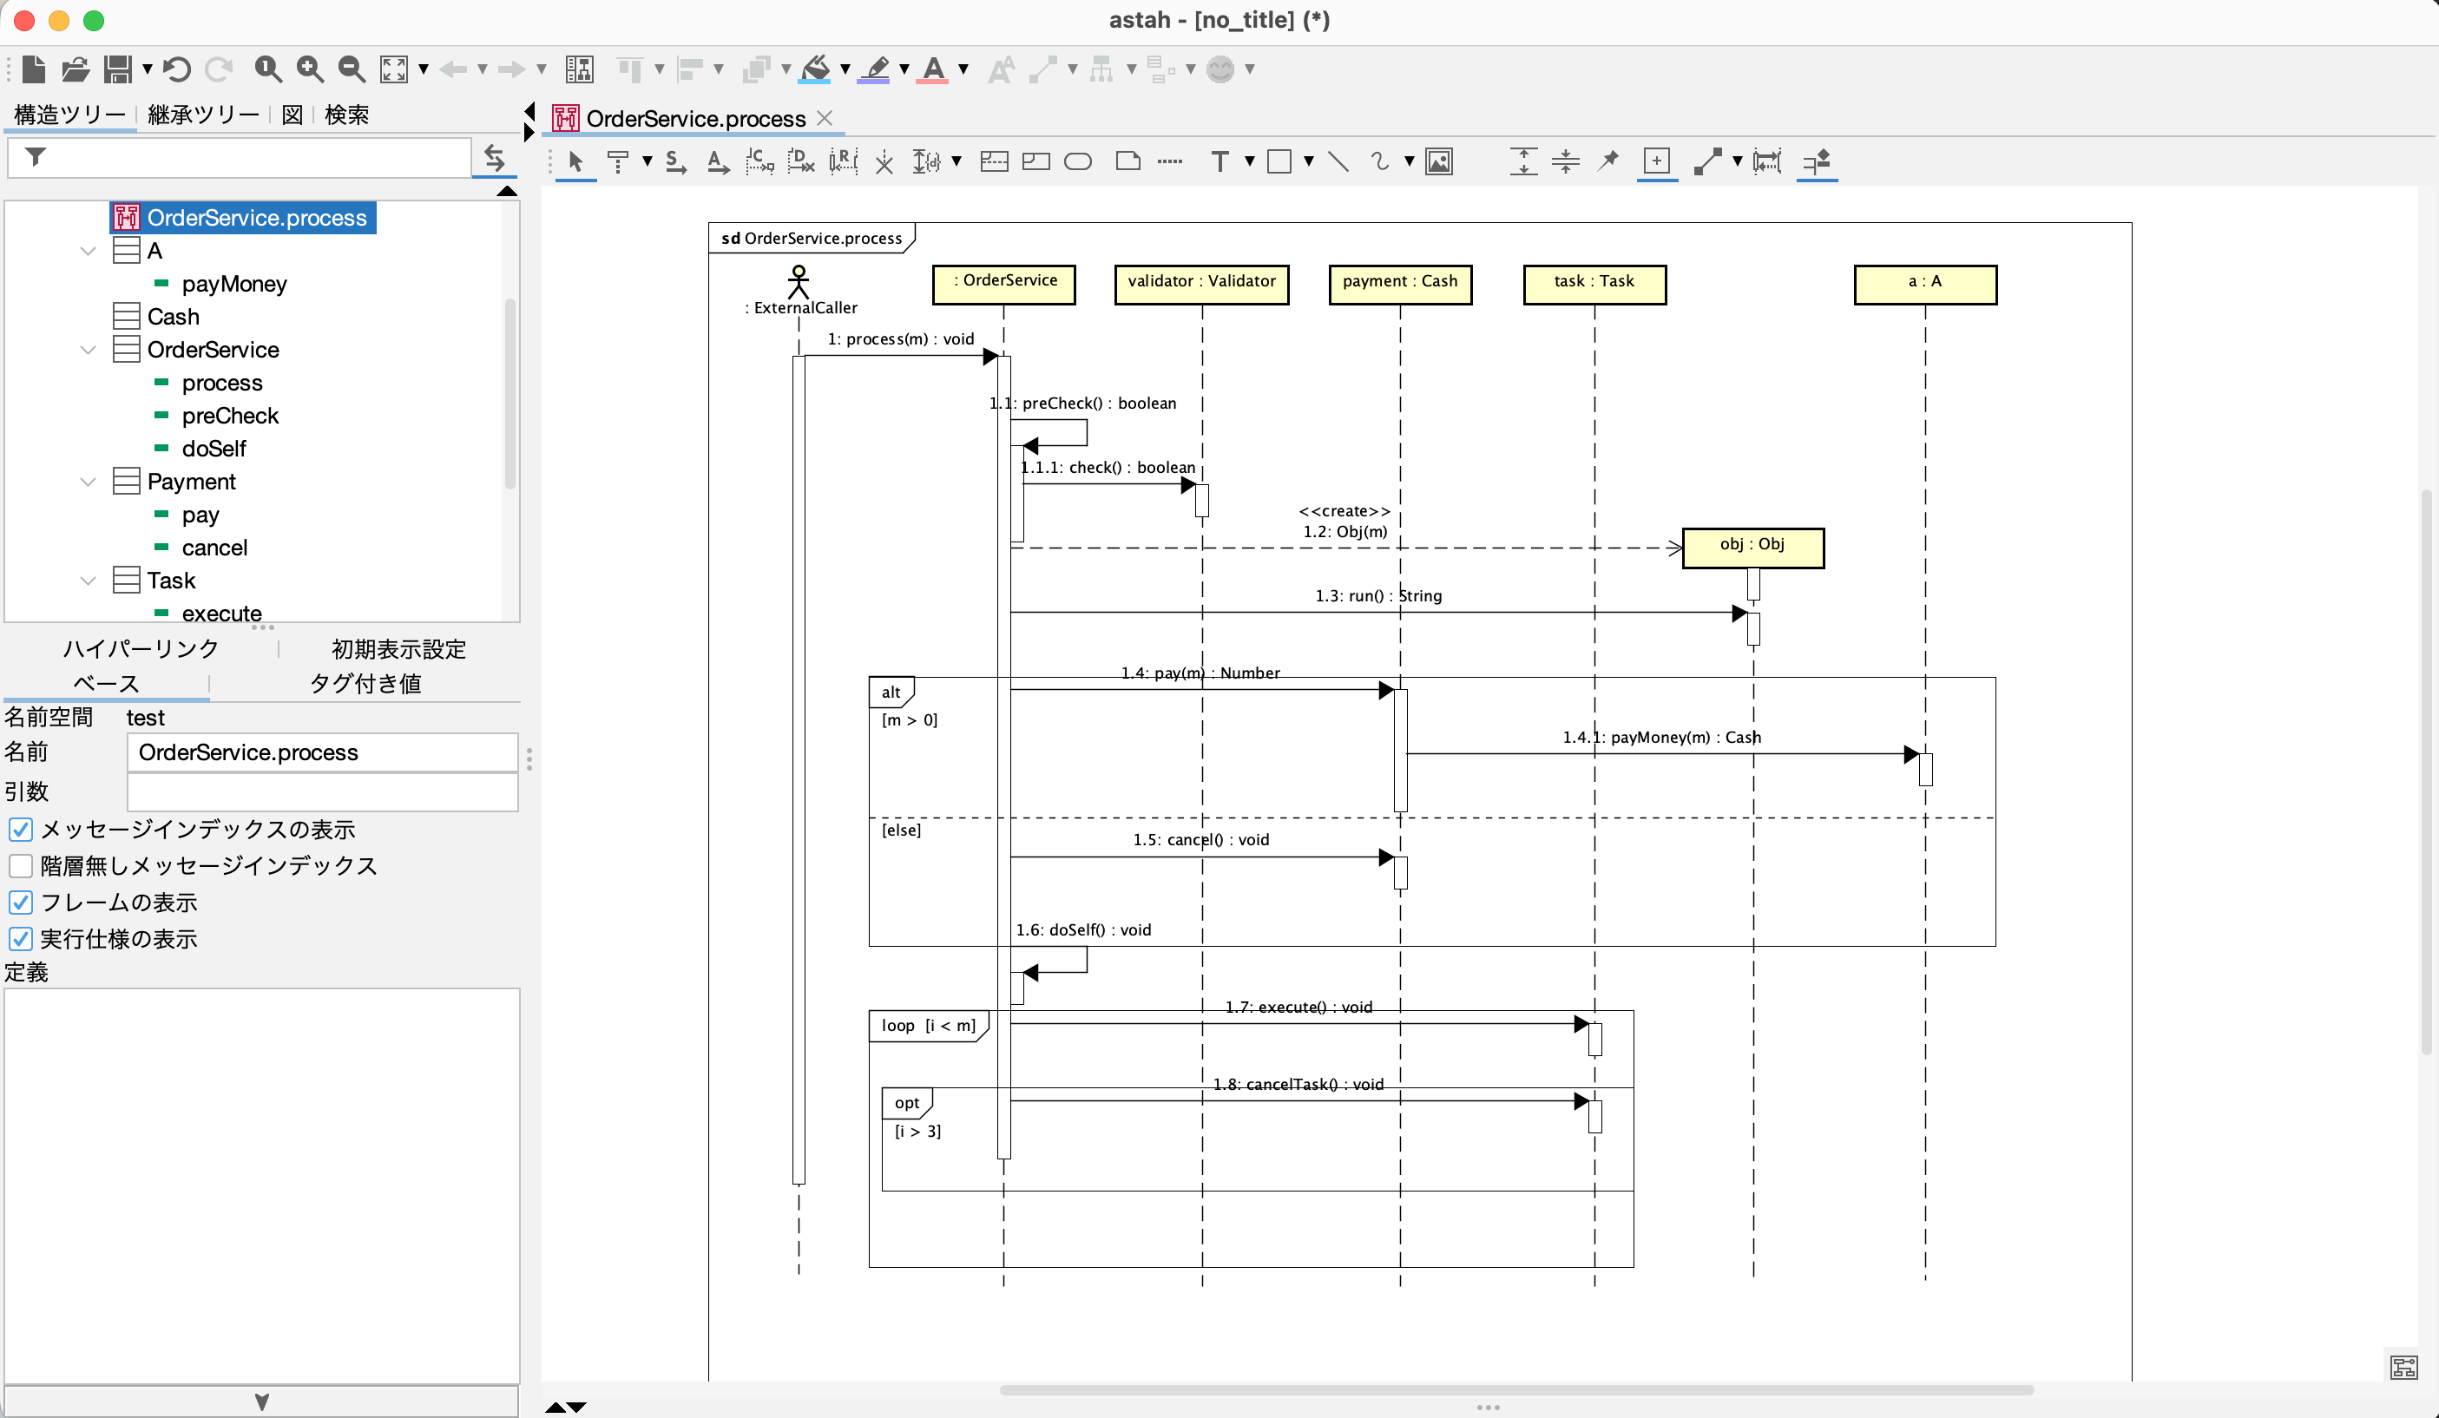This screenshot has width=2439, height=1418.
Task: Collapse the OrderService class tree node
Action: click(x=88, y=350)
